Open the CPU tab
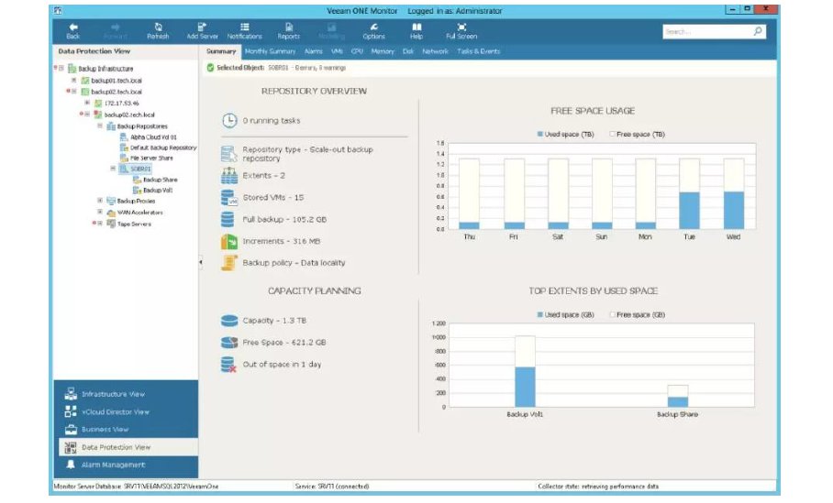The width and height of the screenshot is (833, 503). (x=357, y=51)
